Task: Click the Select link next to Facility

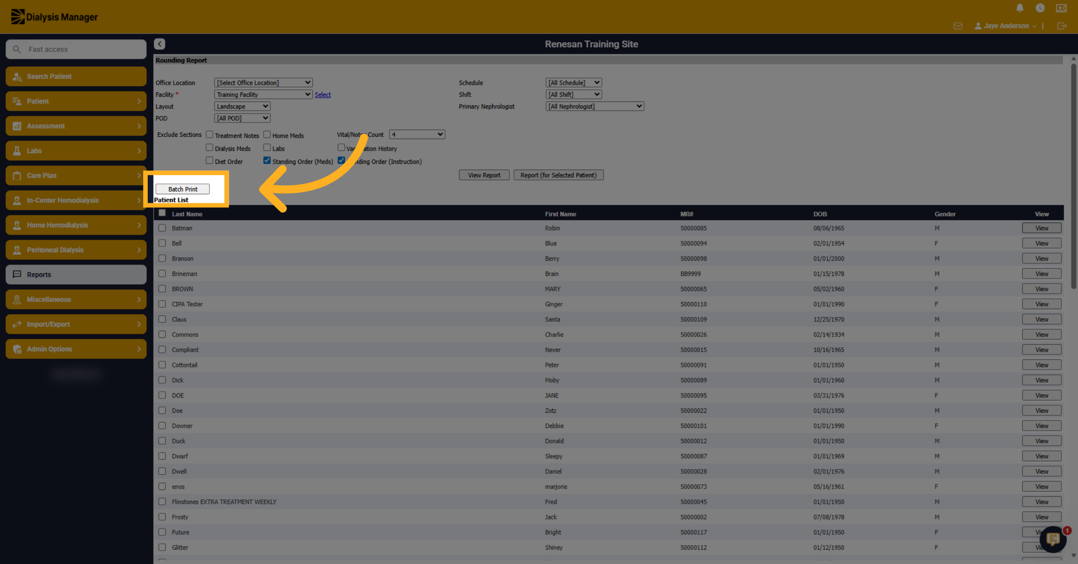Action: coord(323,95)
